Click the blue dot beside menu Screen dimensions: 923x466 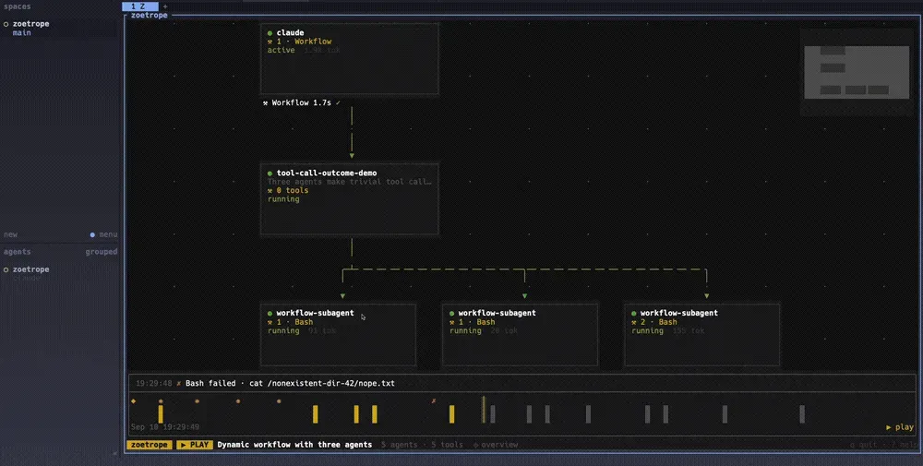point(92,234)
